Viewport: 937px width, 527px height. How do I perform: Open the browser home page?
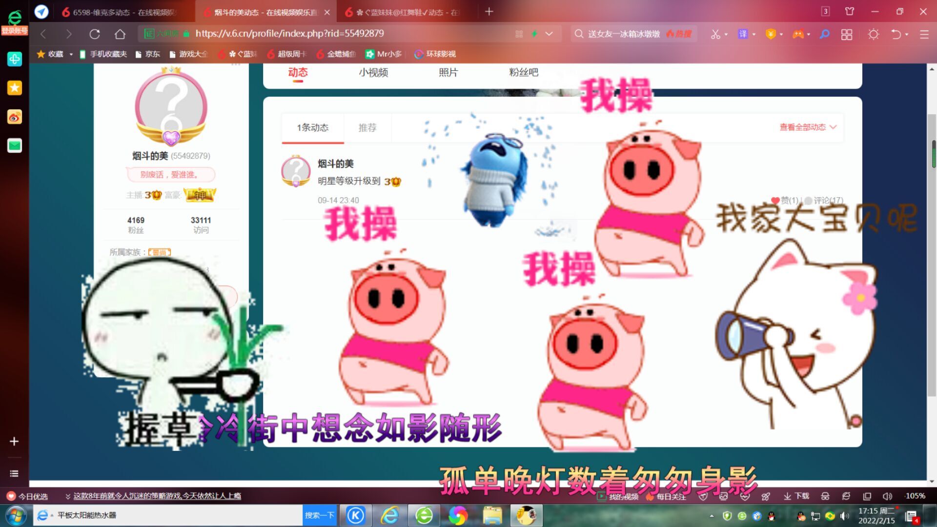120,34
